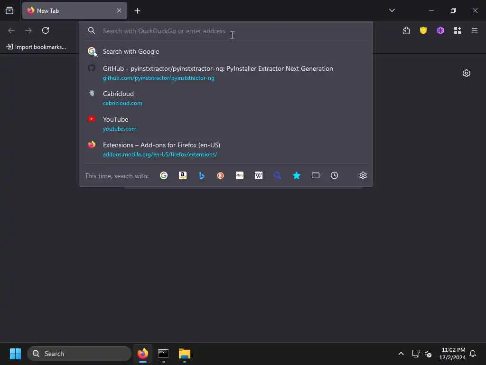
Task: Open the purple hexagon extension icon
Action: pyautogui.click(x=440, y=30)
